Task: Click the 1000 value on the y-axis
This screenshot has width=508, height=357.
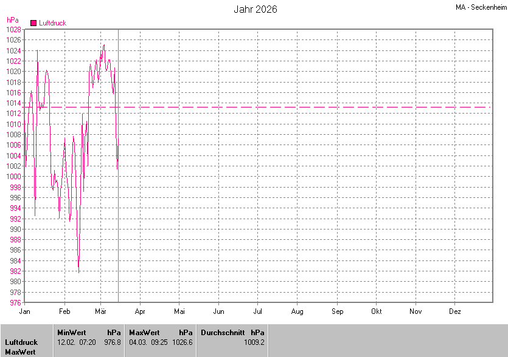Action: pyautogui.click(x=13, y=177)
